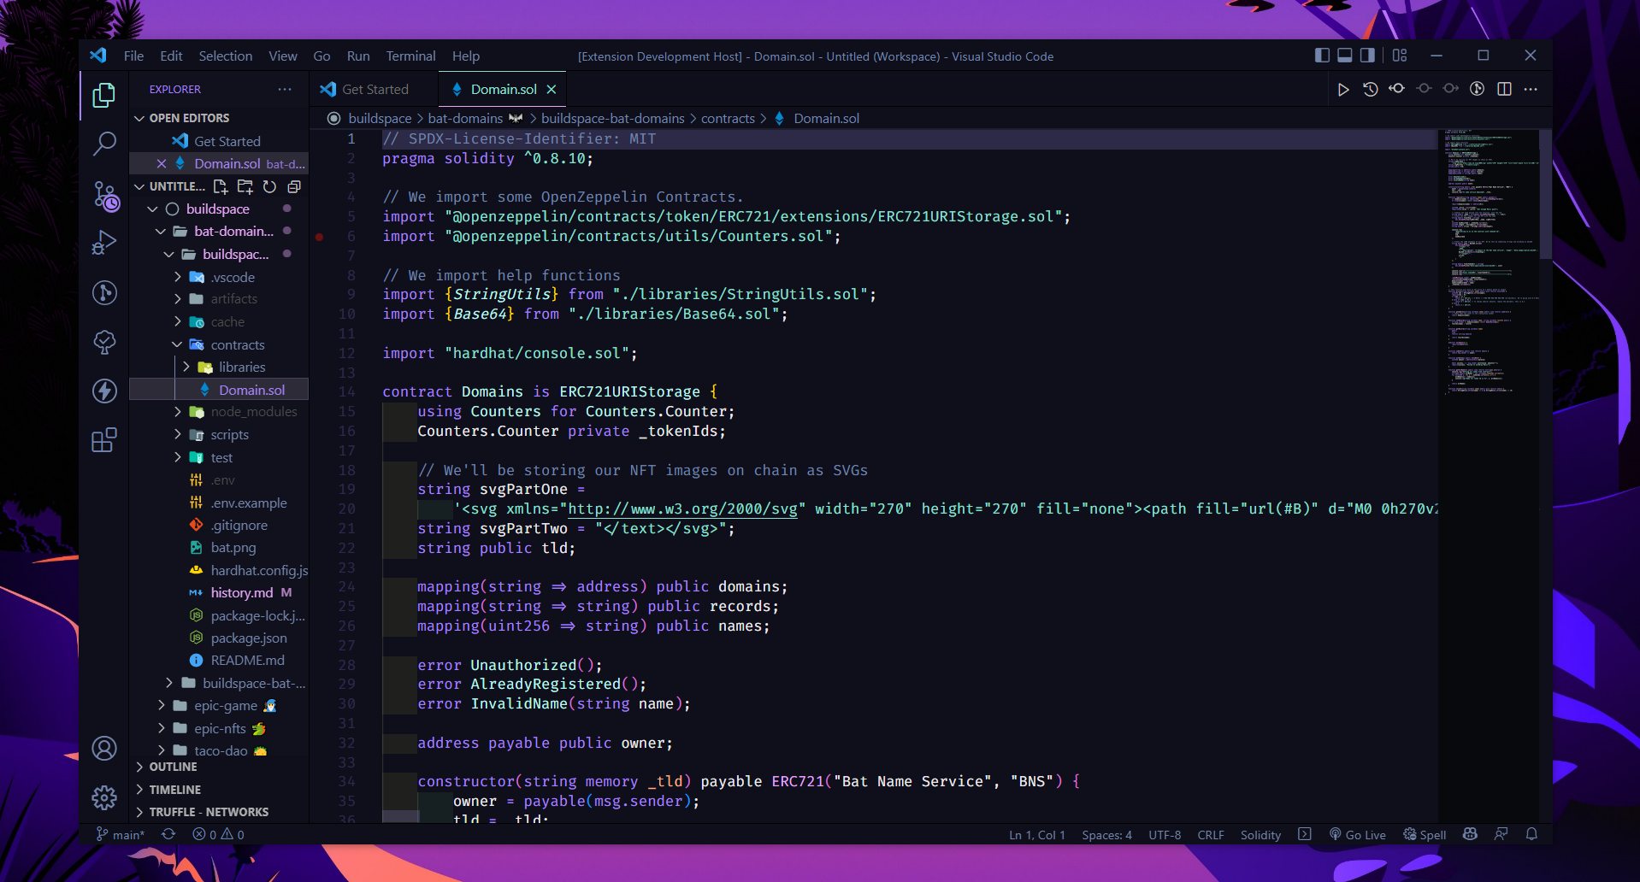Viewport: 1640px width, 882px height.
Task: Open the Accounts menu
Action: click(104, 749)
